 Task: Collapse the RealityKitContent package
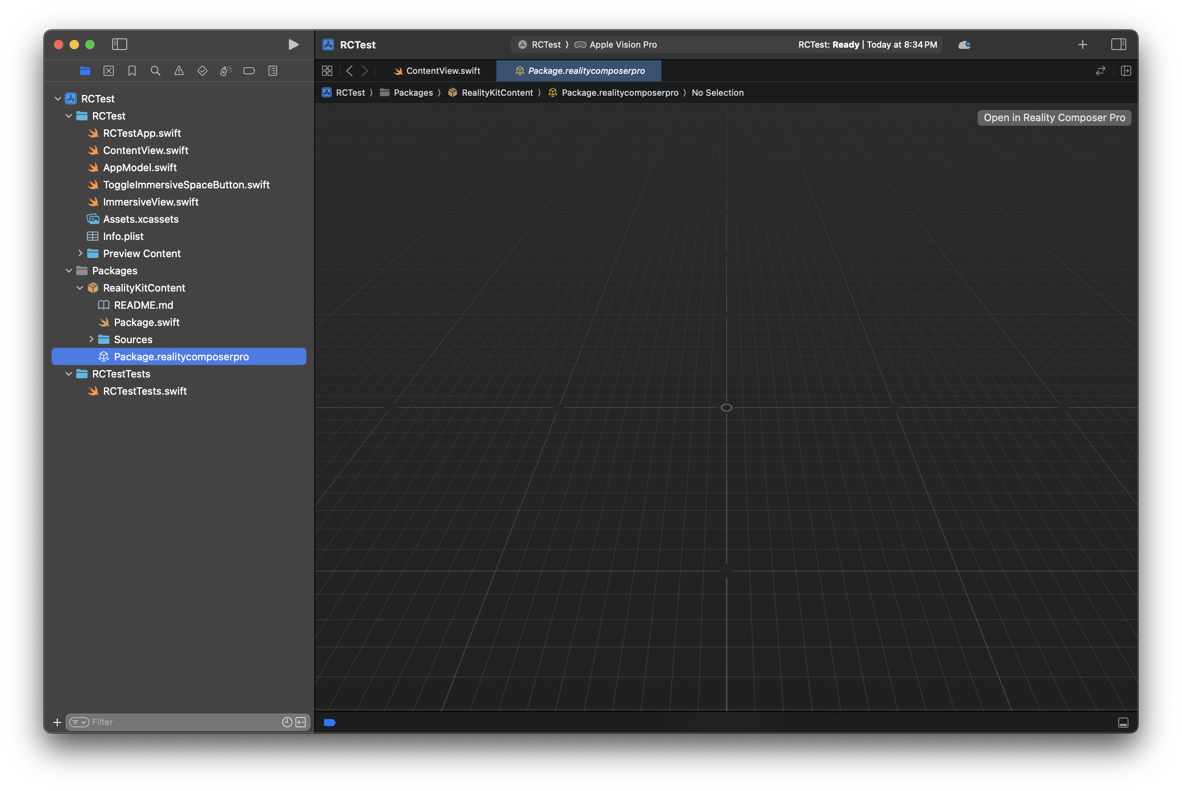(x=80, y=288)
